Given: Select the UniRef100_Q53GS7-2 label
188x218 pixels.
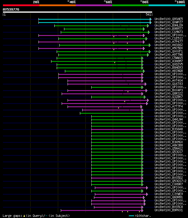Looking at the screenshot, I should [171, 181].
